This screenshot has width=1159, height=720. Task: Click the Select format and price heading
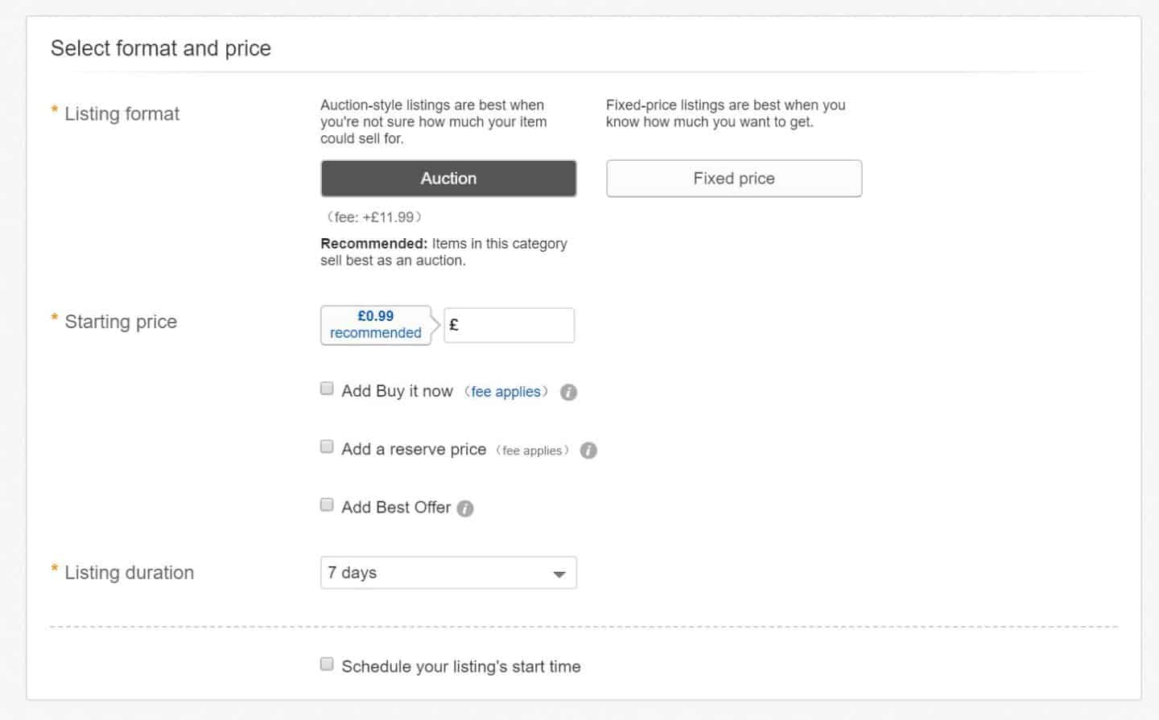pos(160,48)
